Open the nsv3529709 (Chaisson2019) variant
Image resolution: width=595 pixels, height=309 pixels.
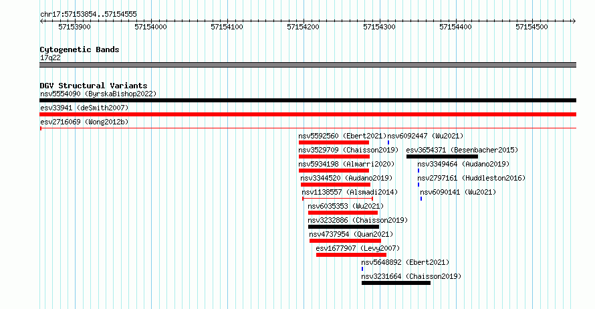pos(348,150)
